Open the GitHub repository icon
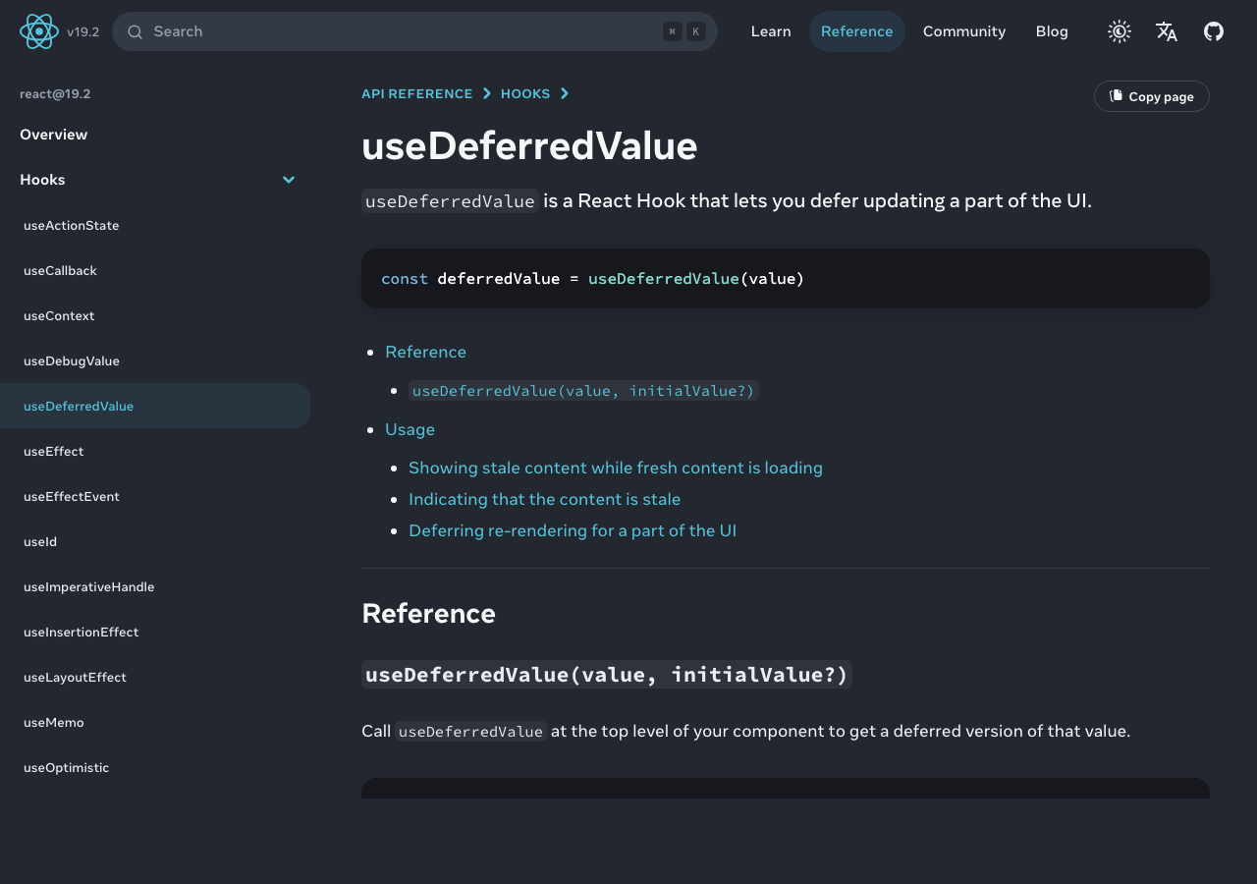1257x884 pixels. (x=1213, y=31)
